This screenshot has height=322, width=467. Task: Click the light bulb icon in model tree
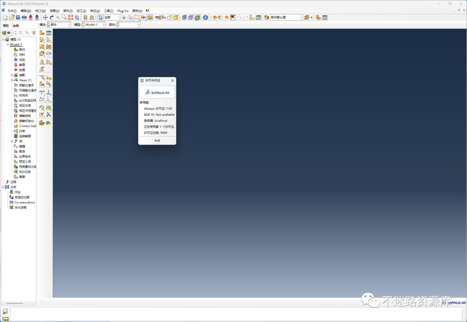click(x=34, y=33)
